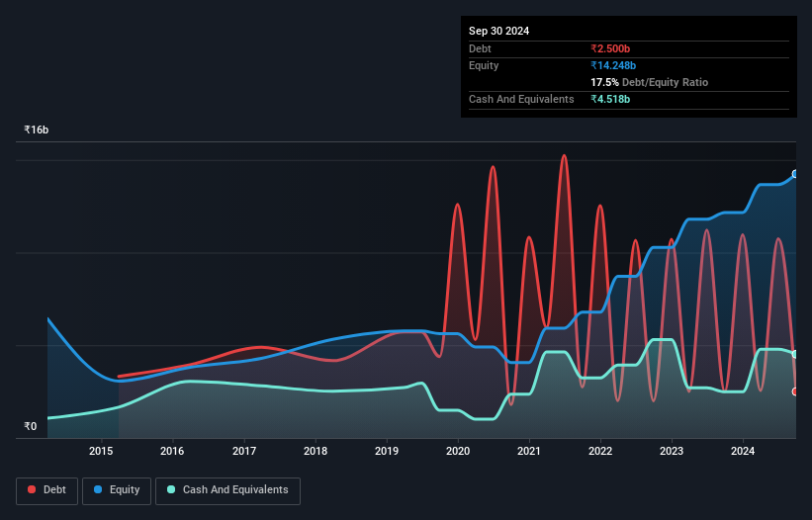This screenshot has height=520, width=812.
Task: Click the 2024 x-axis label
Action: [x=743, y=451]
